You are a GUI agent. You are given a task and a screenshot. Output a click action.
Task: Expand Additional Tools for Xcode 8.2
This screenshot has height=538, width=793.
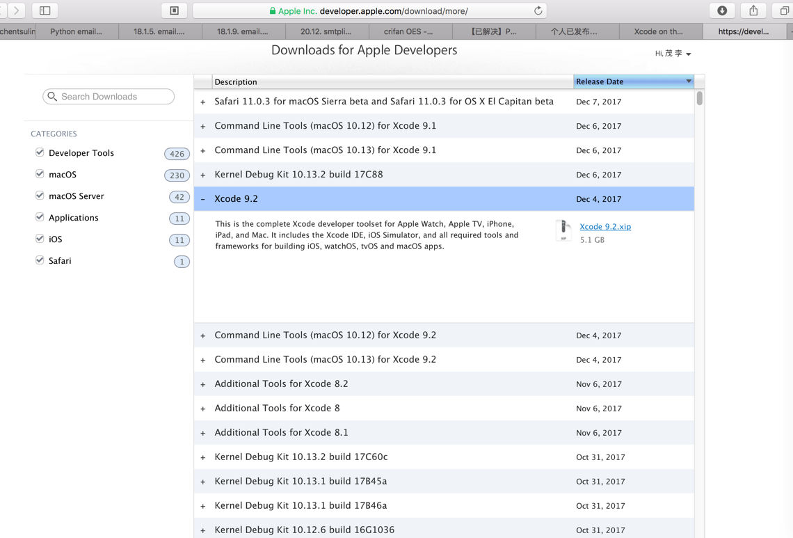(x=203, y=385)
